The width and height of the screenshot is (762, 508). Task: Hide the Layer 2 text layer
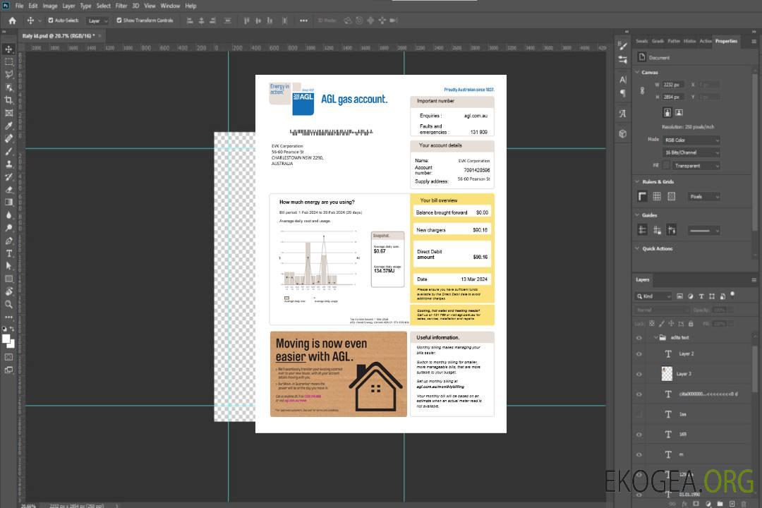point(639,354)
